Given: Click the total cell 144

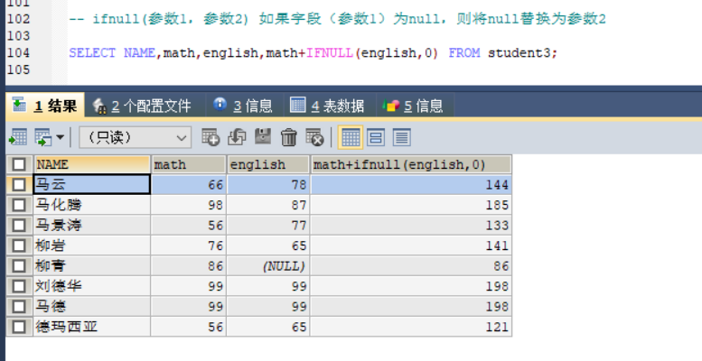Looking at the screenshot, I should click(411, 184).
